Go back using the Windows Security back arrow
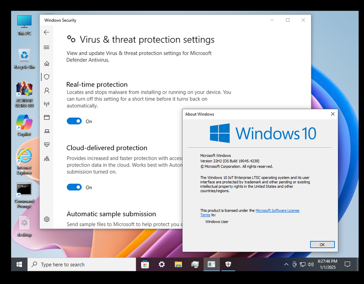Screen dimensions: 364x284 (47, 32)
